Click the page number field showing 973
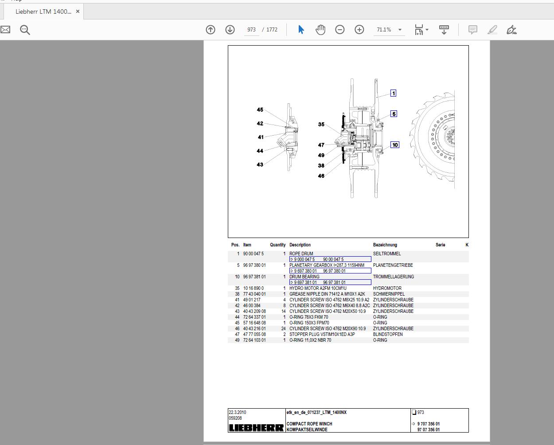 coord(252,30)
